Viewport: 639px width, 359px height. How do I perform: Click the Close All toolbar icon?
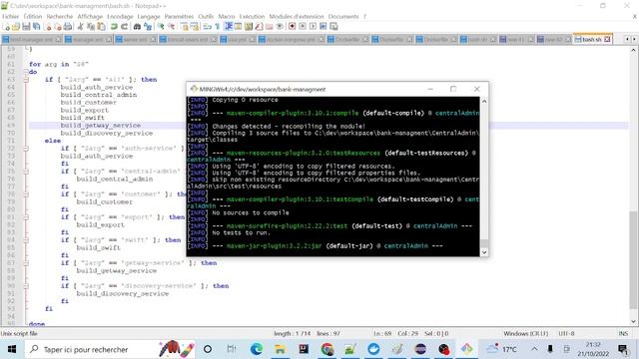[x=58, y=27]
